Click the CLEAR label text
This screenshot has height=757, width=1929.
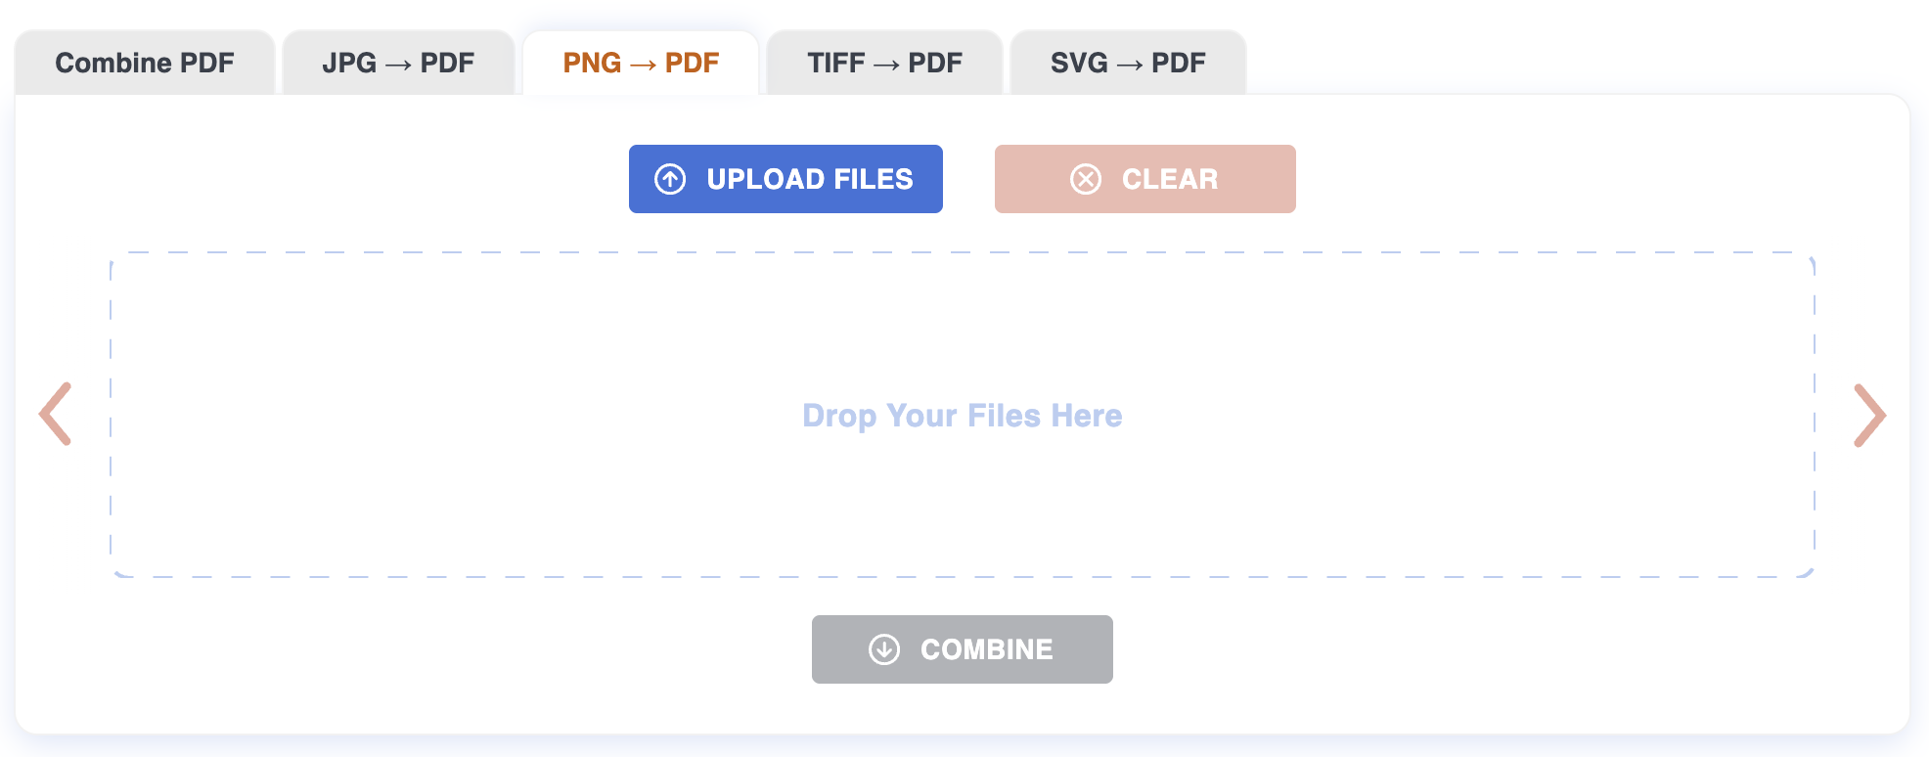pos(1170,179)
